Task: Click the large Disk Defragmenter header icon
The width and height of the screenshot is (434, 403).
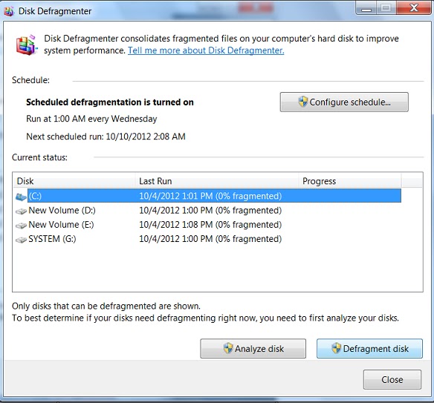Action: (x=26, y=45)
